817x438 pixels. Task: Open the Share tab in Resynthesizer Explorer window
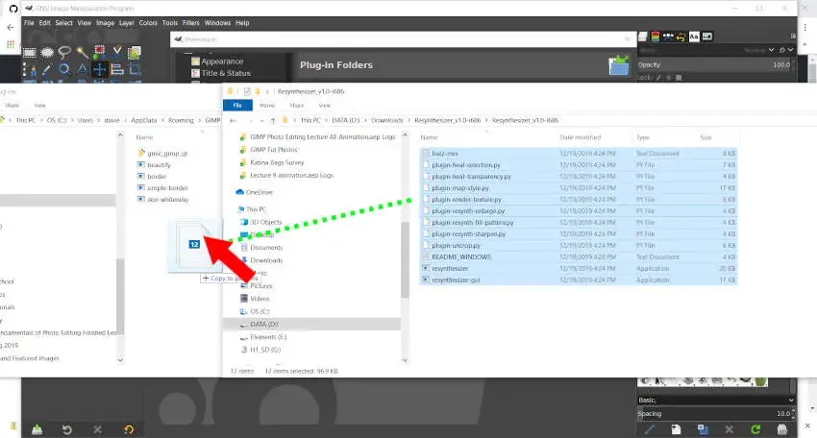[296, 106]
